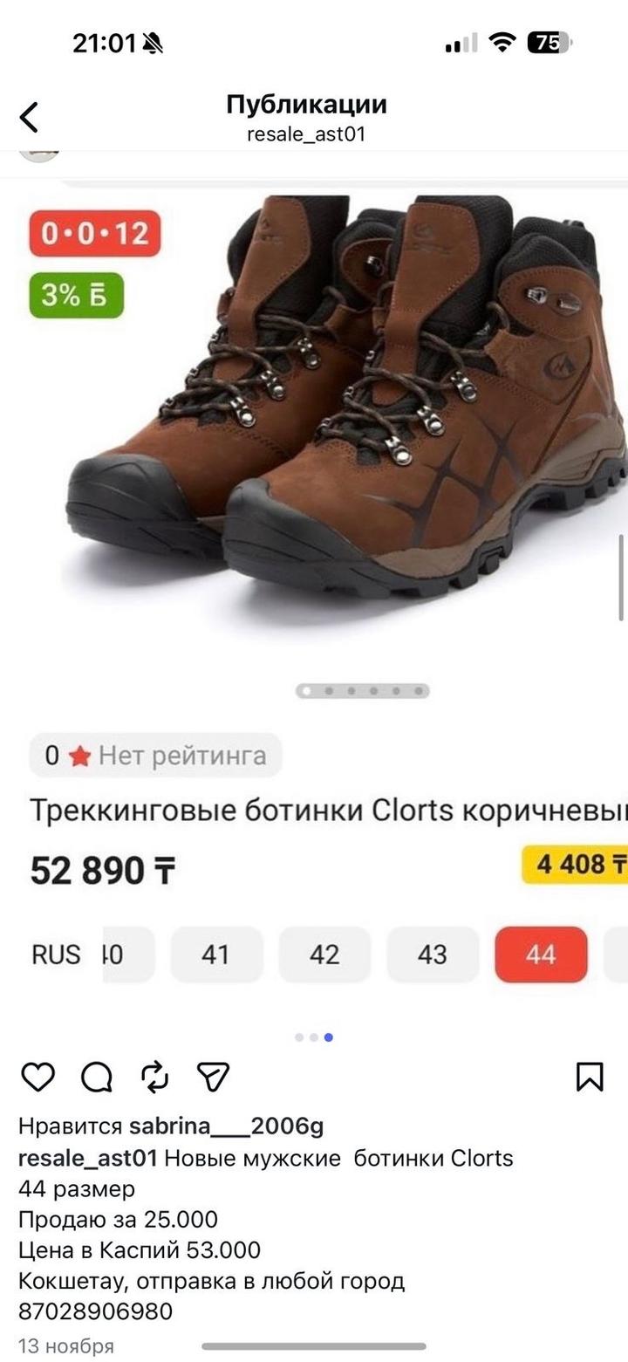This screenshot has width=628, height=1362.
Task: Choose the highlighted size 44
Action: [541, 955]
